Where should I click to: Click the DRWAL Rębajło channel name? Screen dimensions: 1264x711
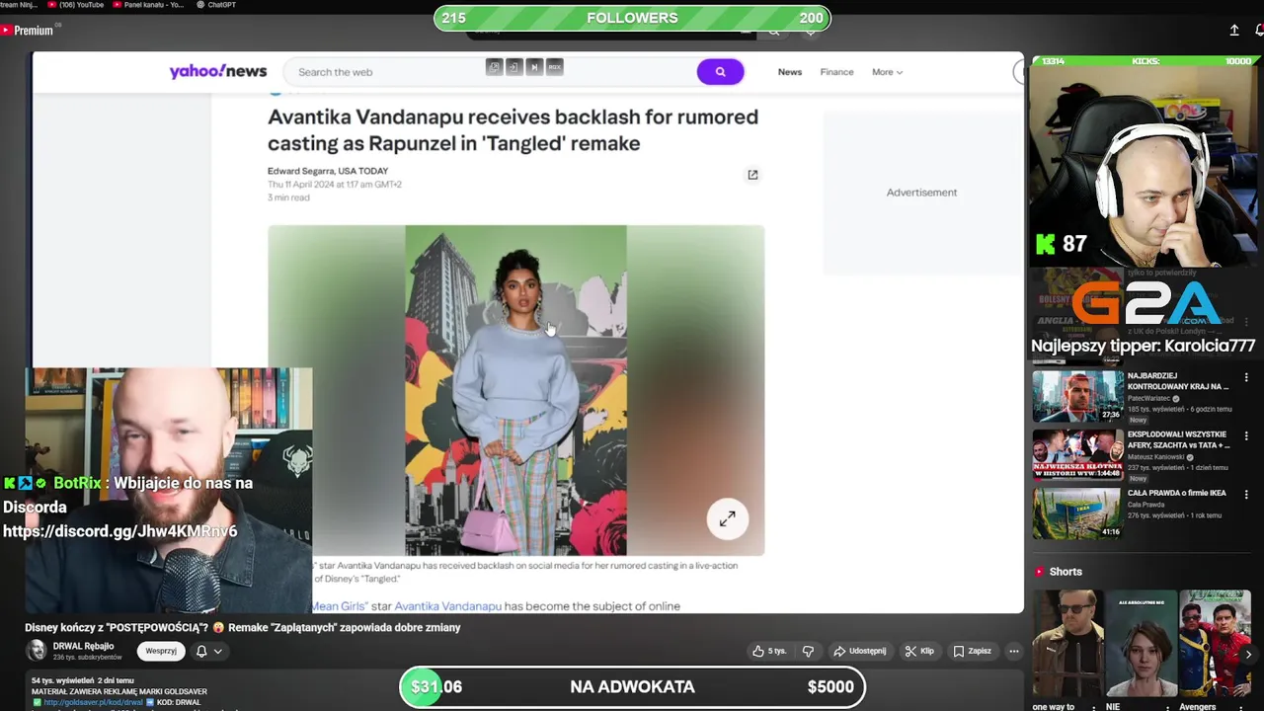(x=83, y=646)
